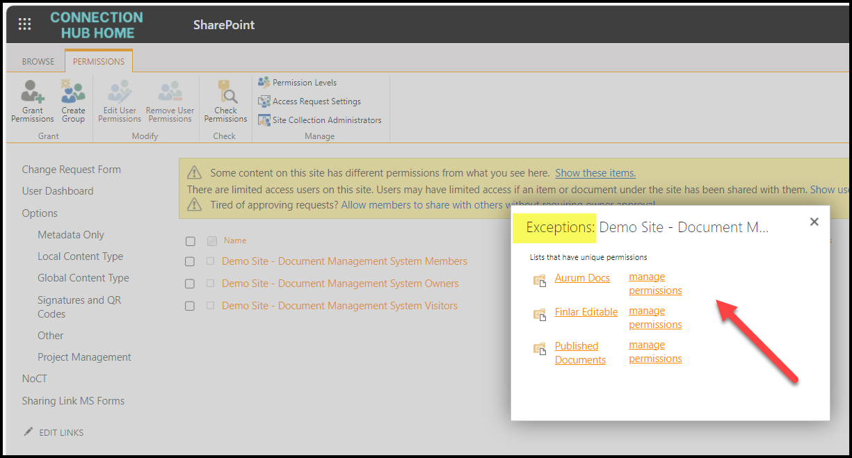Click the 'Show these items' link
Screen dimensions: 852x458
coord(595,173)
